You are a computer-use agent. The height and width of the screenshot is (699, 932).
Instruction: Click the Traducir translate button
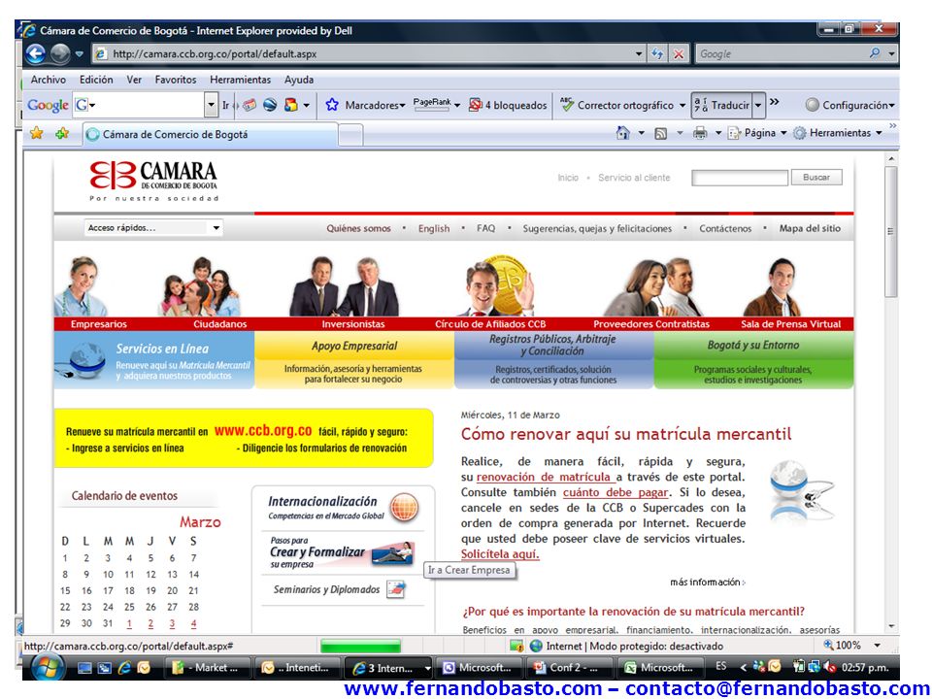[x=721, y=105]
